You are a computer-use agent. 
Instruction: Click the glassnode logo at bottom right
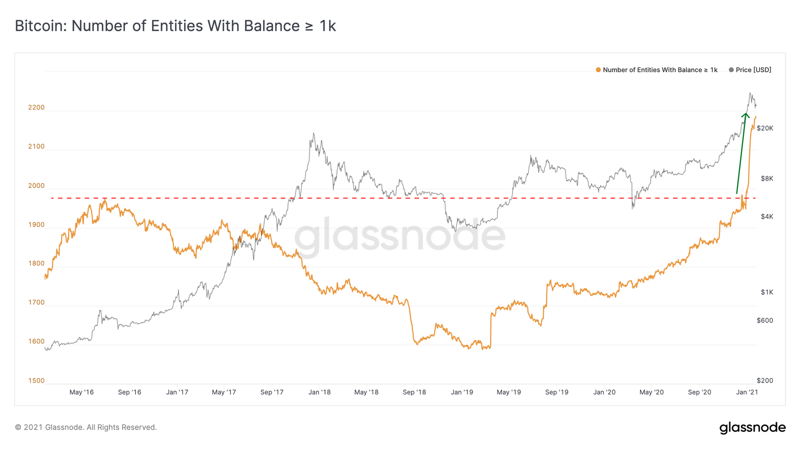[x=752, y=427]
